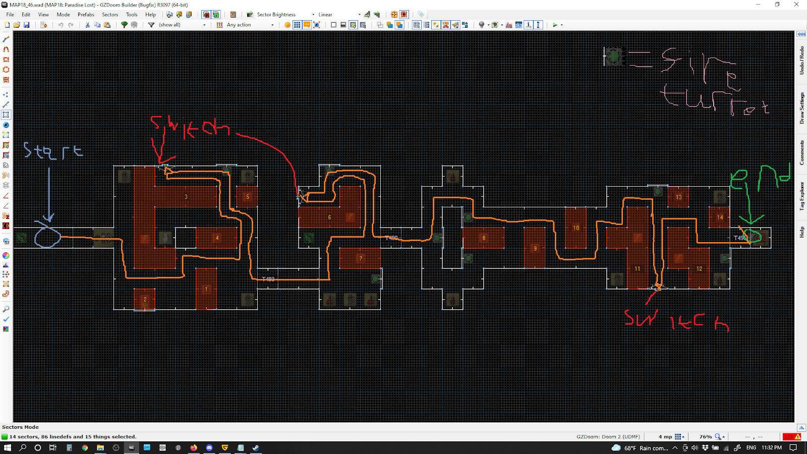Toggle the info 'i' toolbar button
The width and height of the screenshot is (807, 454).
point(528,25)
